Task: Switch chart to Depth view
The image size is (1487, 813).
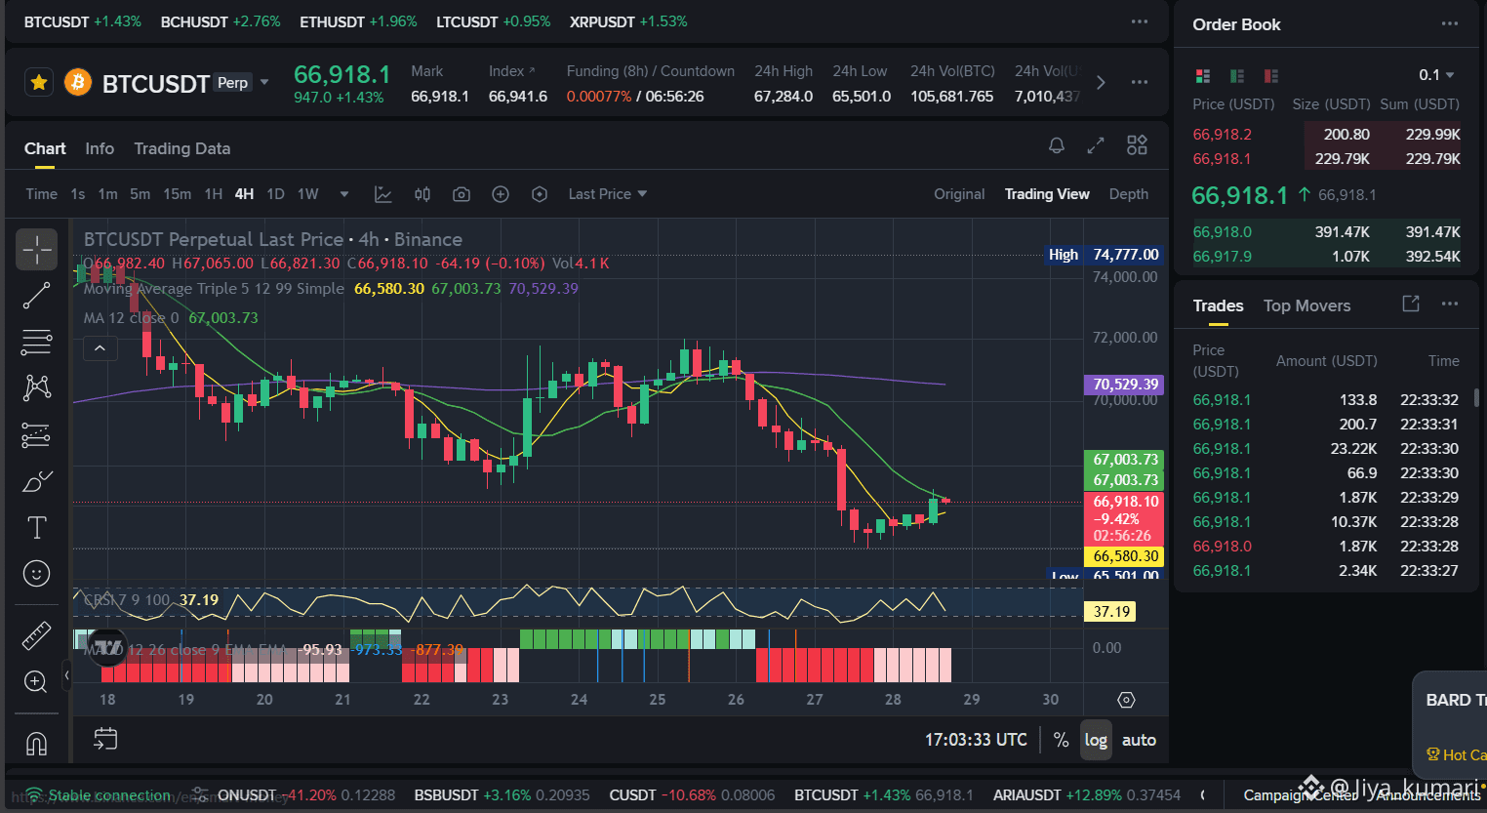Action: (1129, 194)
